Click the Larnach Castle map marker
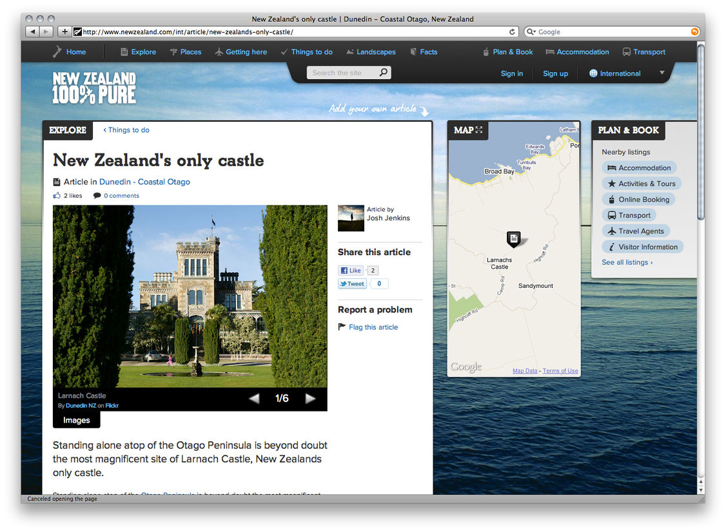This screenshot has height=532, width=726. (x=513, y=239)
